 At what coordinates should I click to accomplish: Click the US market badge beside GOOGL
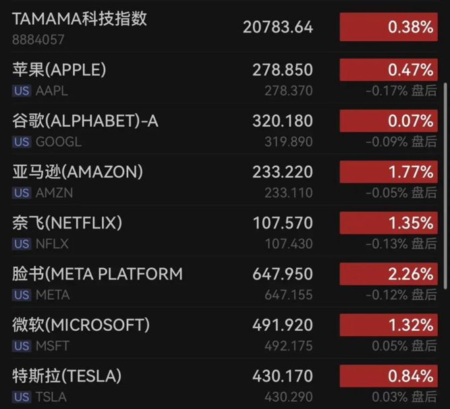point(21,142)
